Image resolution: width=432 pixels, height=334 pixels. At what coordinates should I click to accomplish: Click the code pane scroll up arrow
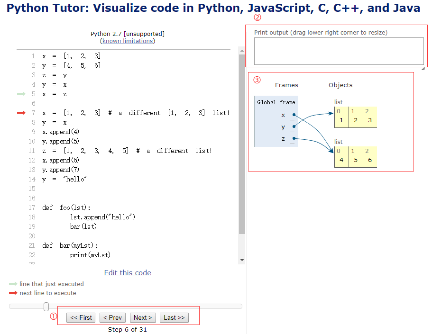242,51
